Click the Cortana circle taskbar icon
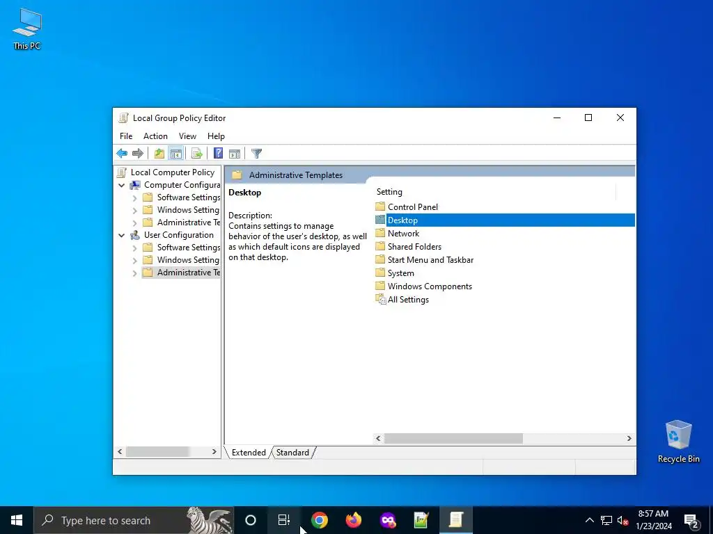 [250, 520]
